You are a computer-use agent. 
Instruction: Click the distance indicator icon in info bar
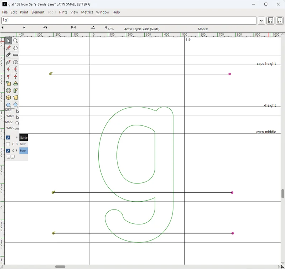(73, 27)
